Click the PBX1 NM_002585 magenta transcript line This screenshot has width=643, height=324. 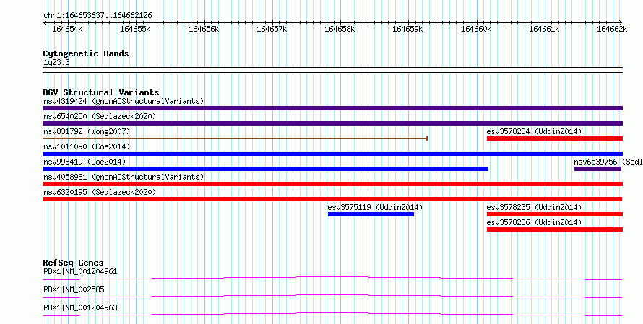[x=332, y=296]
